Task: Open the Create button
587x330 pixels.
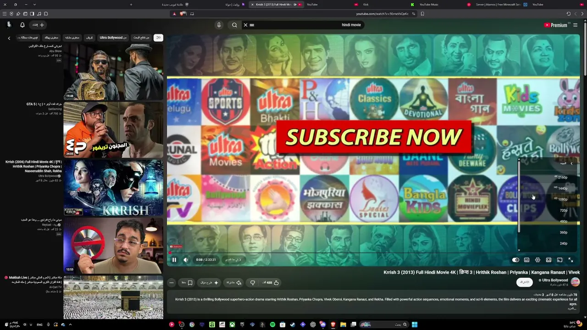Action: pyautogui.click(x=39, y=25)
